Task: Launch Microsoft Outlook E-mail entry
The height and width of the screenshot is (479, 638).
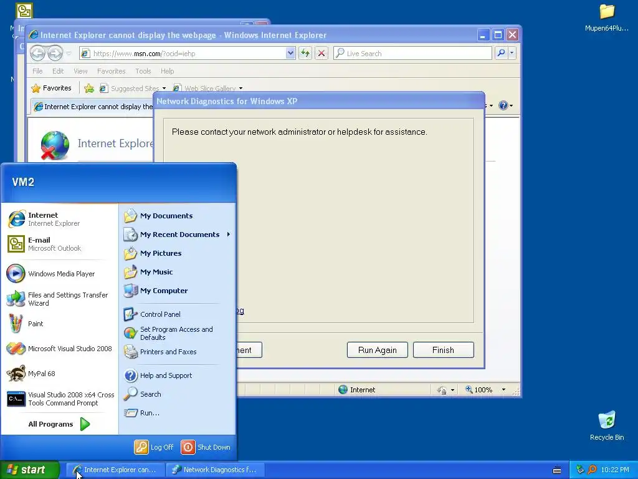Action: [59, 244]
